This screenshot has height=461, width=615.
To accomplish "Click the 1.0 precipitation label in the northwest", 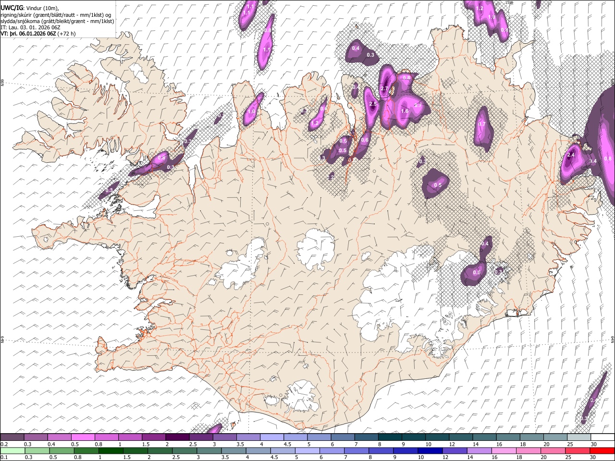I will (251, 111).
